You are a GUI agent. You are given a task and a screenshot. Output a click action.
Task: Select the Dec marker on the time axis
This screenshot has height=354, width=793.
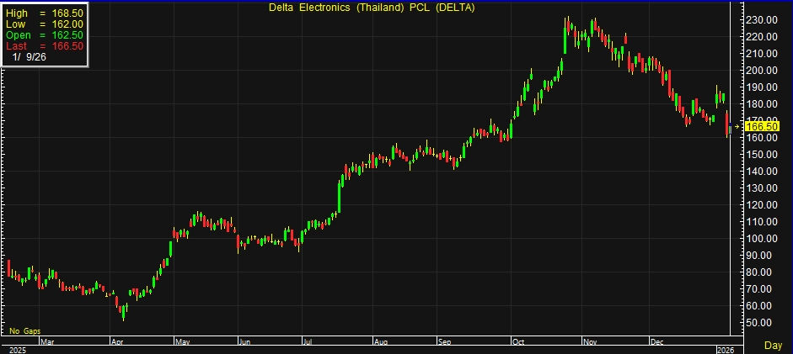pos(656,342)
